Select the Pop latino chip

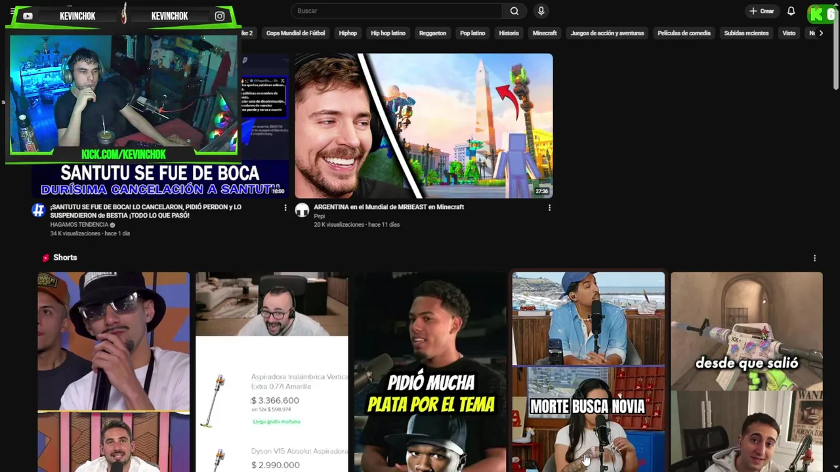[x=472, y=33]
